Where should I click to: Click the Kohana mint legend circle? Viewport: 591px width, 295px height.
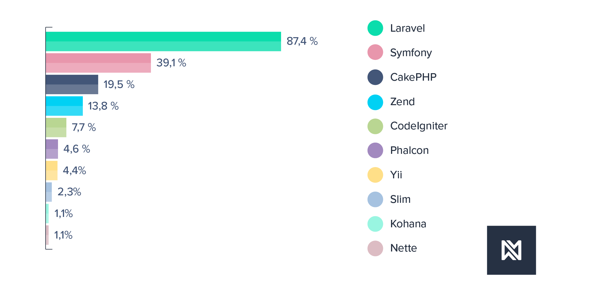coord(375,224)
